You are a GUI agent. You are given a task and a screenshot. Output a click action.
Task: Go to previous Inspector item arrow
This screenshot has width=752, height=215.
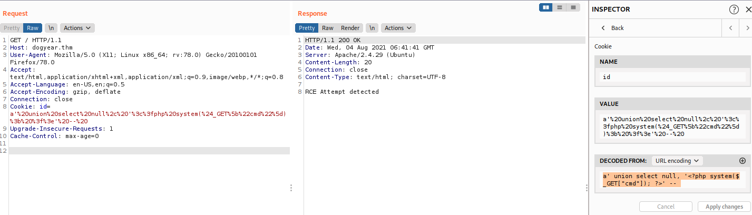click(730, 28)
